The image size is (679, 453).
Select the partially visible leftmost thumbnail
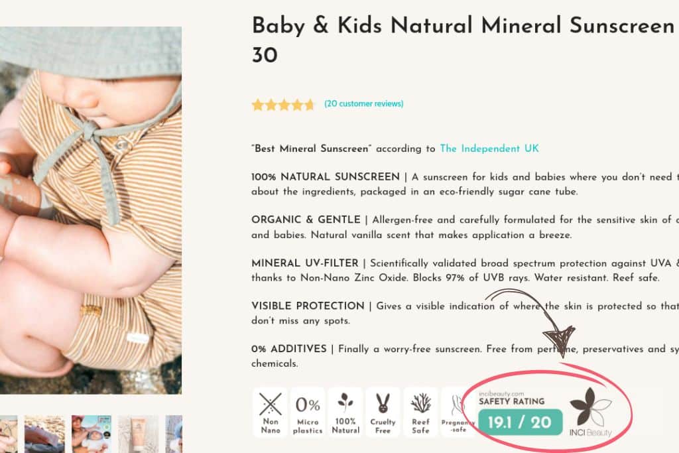[x=8, y=434]
